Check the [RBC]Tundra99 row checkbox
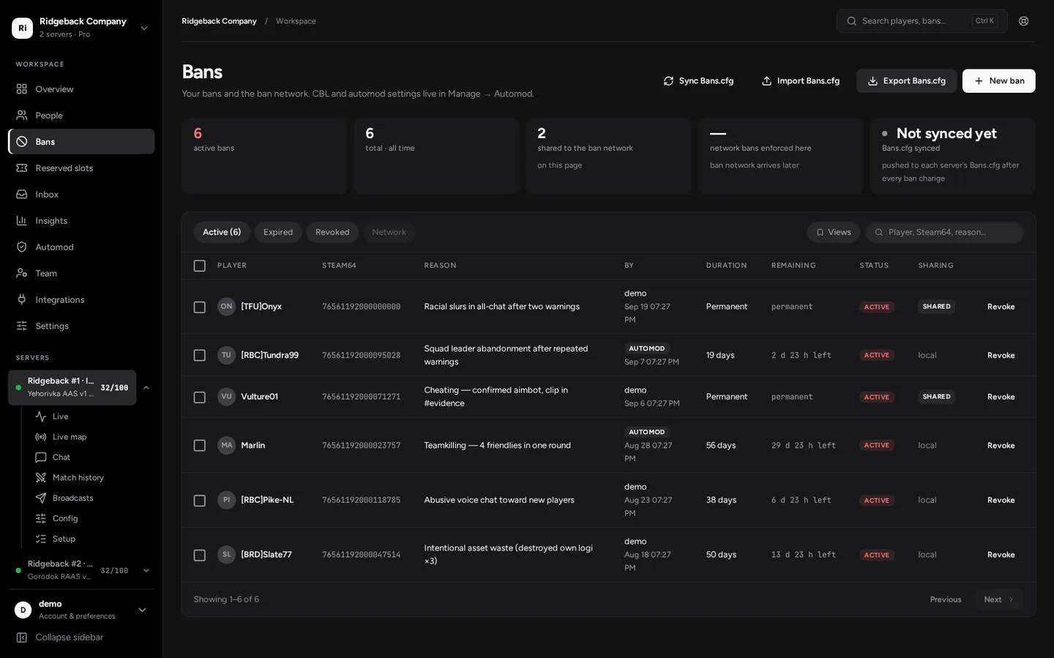This screenshot has width=1054, height=658. click(199, 355)
